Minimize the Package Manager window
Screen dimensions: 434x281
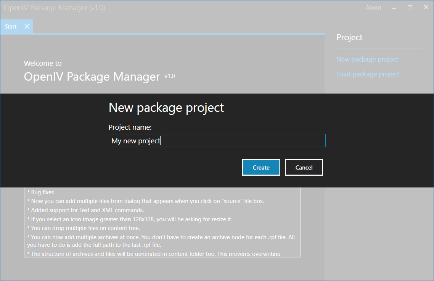[x=394, y=8]
